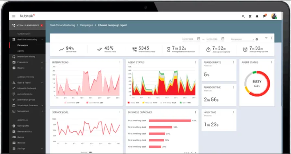The image size is (291, 154).
Task: Open the Agent Status donut card options menu
Action: (x=271, y=62)
